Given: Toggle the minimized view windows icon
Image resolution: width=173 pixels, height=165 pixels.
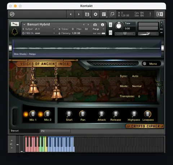Looking at the screenshot, I should point(112,14).
